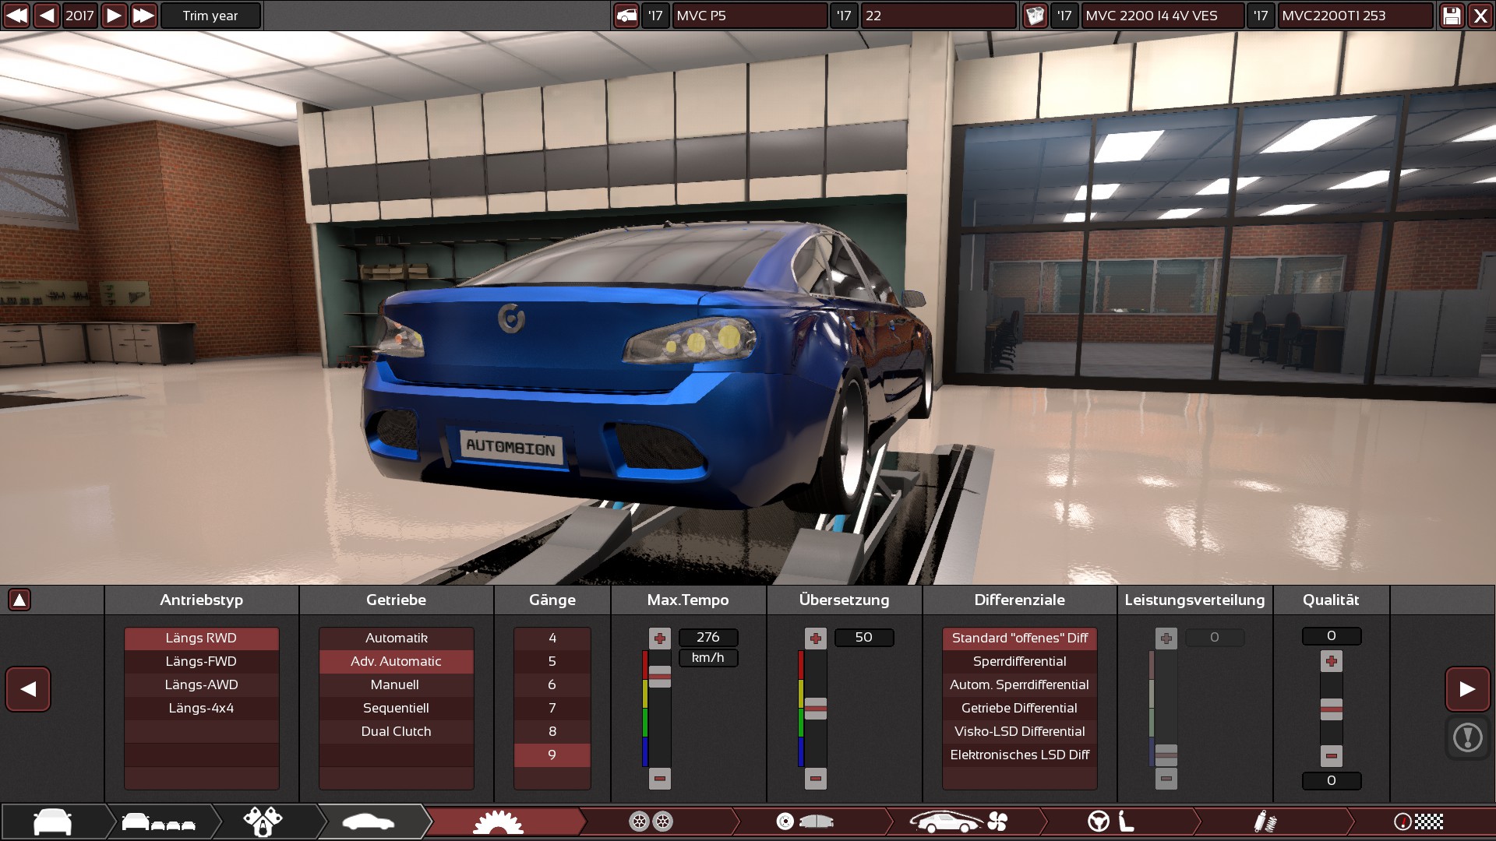Click the Trim year label button
This screenshot has height=841, width=1496.
pyautogui.click(x=210, y=16)
